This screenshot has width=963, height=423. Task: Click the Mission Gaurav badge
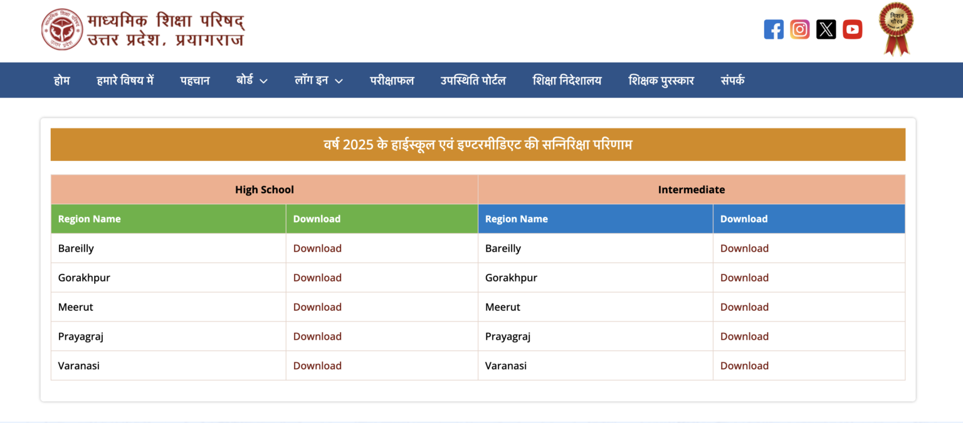[x=896, y=29]
